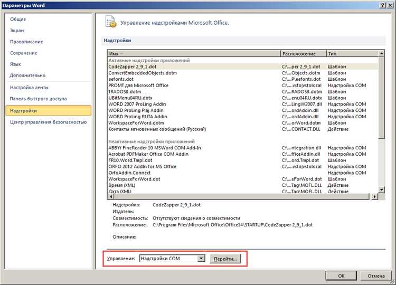Expand the Управление dropdown arrow

coord(201,258)
